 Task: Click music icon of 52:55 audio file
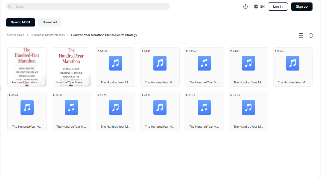point(116,107)
